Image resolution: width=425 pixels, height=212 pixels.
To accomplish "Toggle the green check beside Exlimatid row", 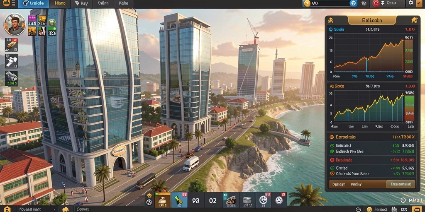I will coord(332,146).
